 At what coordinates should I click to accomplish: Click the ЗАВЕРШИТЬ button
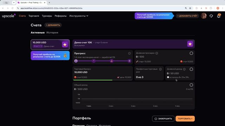[163, 119]
